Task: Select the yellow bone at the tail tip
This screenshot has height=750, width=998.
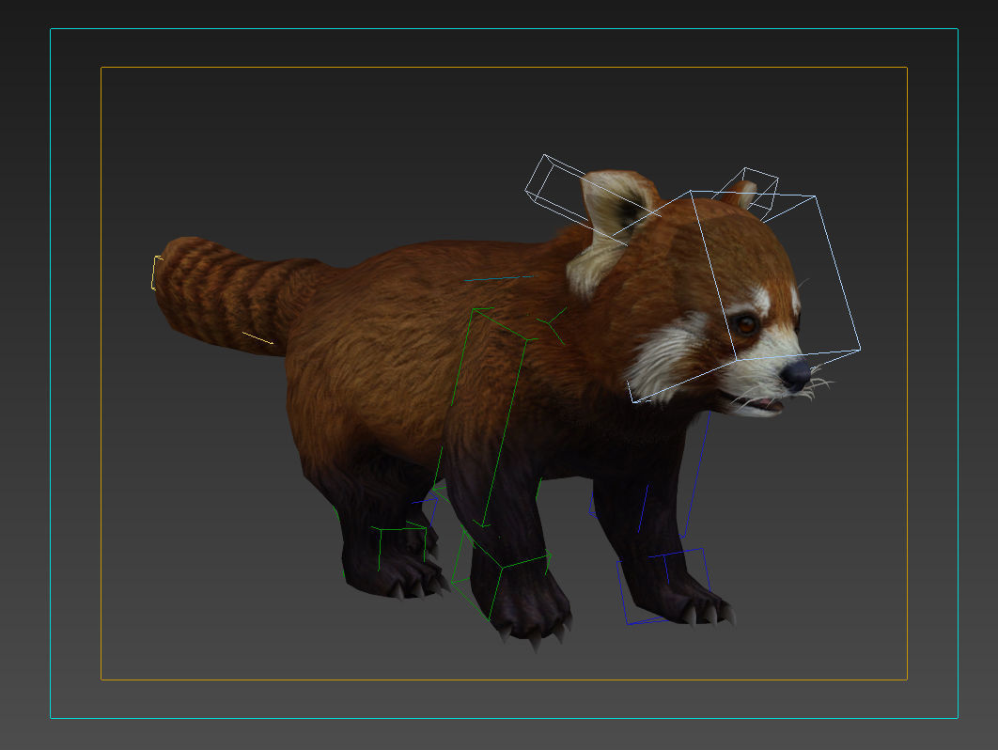Action: click(156, 273)
